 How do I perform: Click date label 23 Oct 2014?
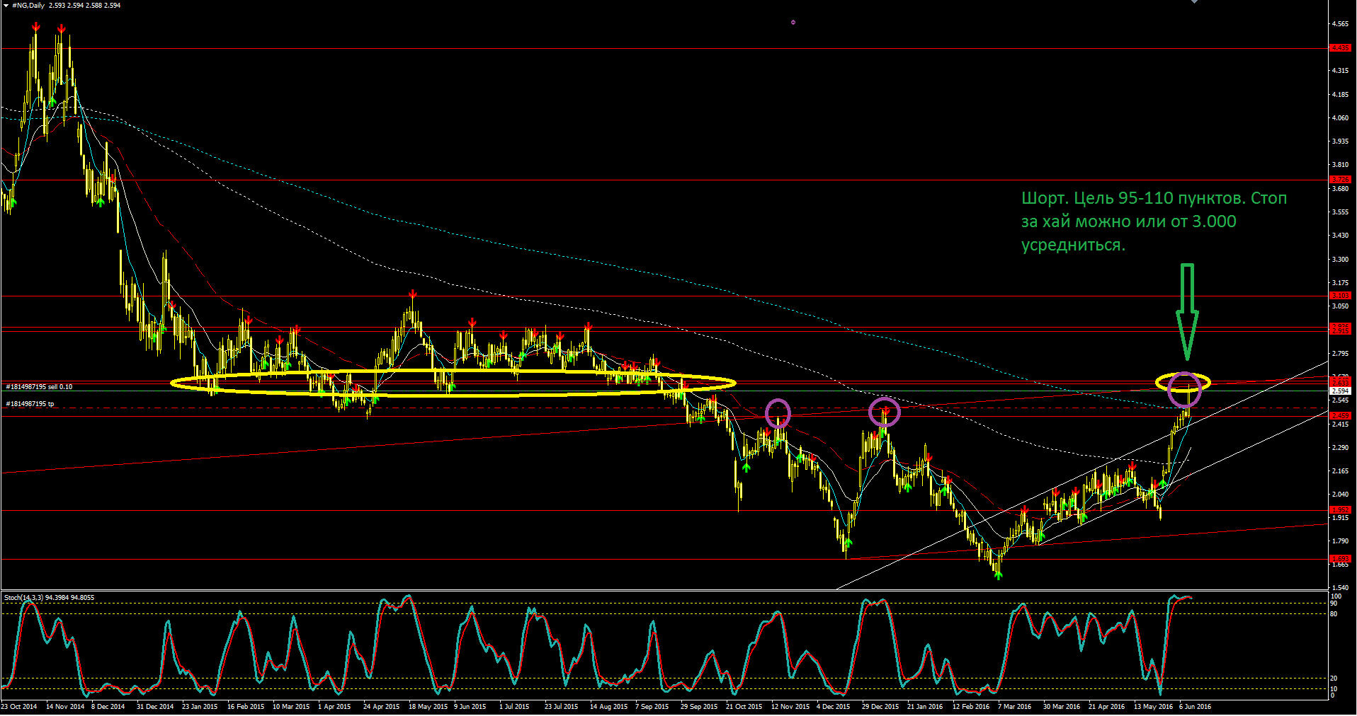(19, 707)
